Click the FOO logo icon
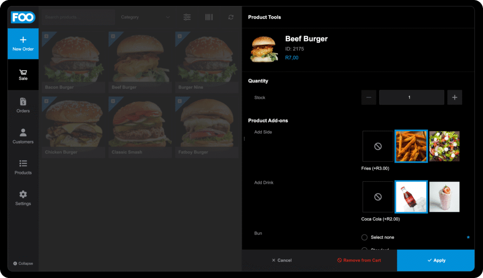 click(23, 17)
